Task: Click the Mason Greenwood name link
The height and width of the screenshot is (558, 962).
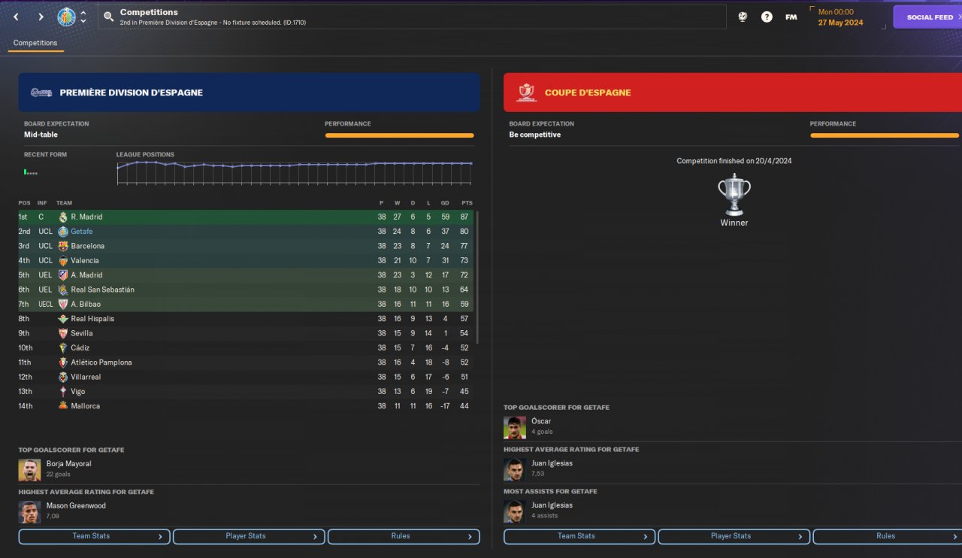Action: [76, 506]
